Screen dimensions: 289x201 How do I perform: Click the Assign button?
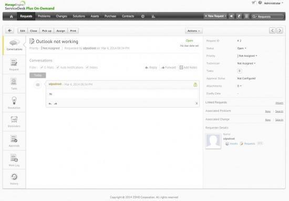tap(60, 31)
